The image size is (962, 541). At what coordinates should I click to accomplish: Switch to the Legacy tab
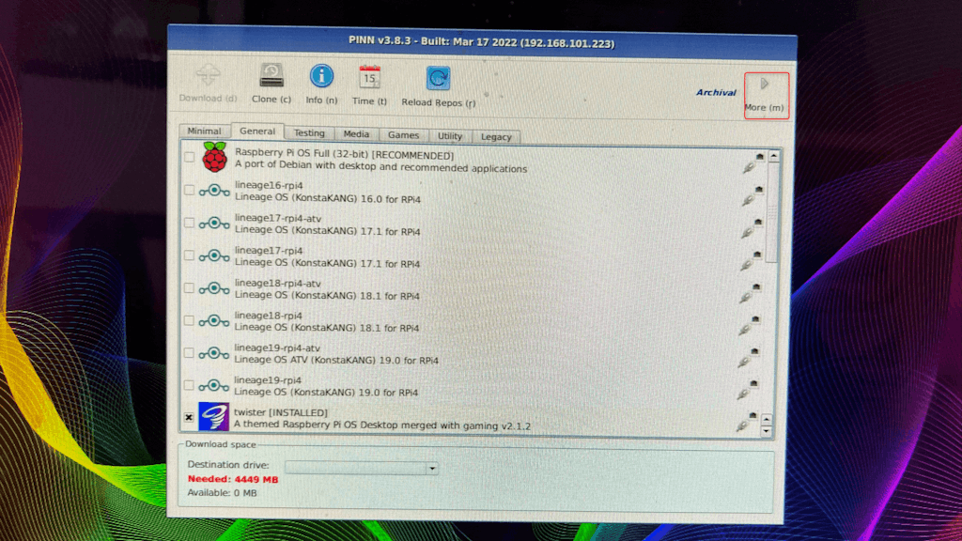pos(496,137)
